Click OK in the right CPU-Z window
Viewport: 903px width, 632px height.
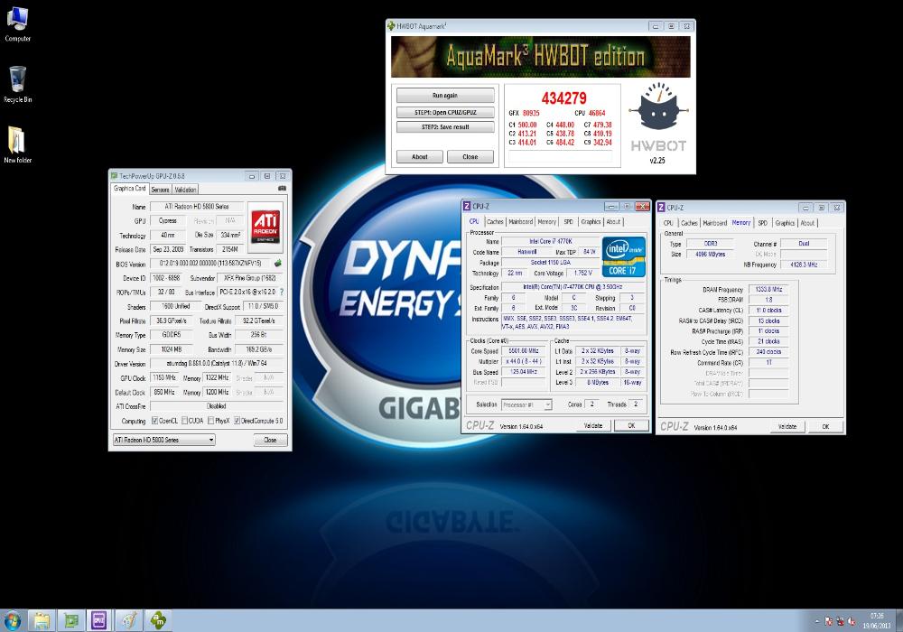point(825,426)
